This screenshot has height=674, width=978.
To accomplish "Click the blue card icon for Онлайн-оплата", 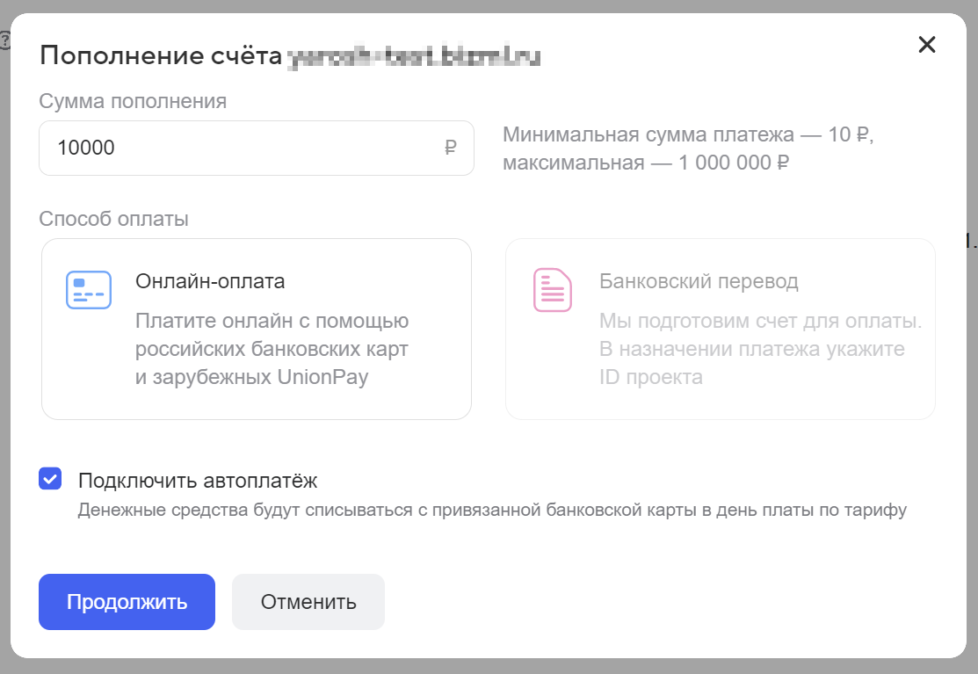I will 89,290.
